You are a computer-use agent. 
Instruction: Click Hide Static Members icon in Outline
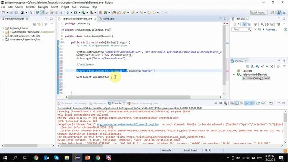click(x=262, y=67)
